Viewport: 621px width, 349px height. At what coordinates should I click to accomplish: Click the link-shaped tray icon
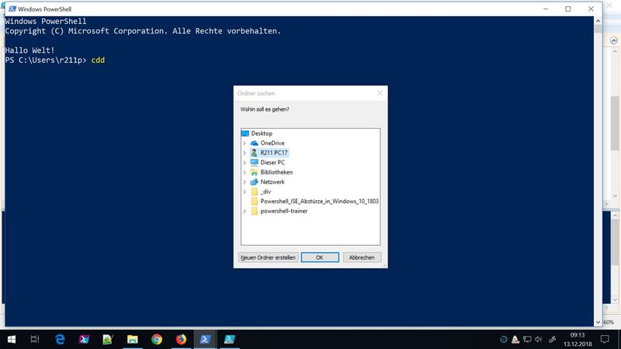(552, 339)
